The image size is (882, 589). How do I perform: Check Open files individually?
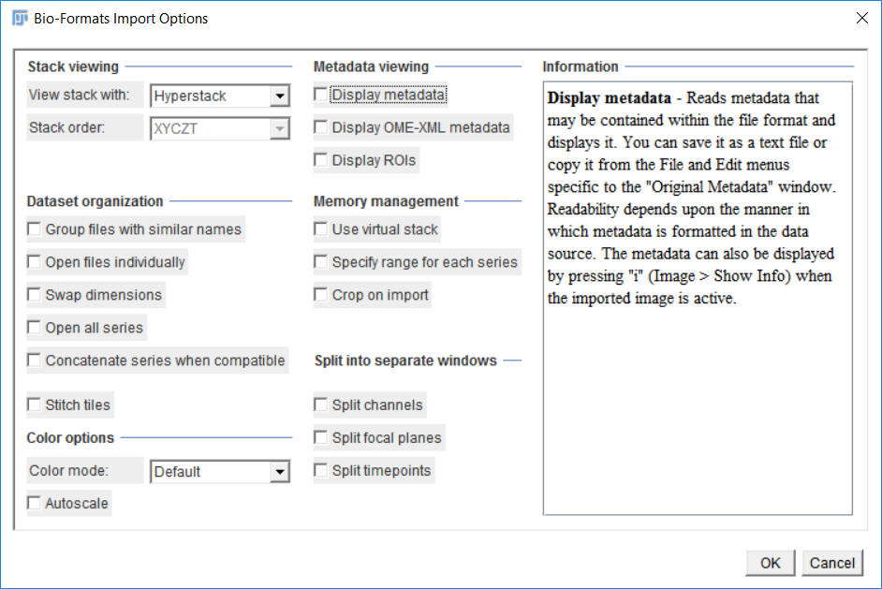click(x=35, y=262)
